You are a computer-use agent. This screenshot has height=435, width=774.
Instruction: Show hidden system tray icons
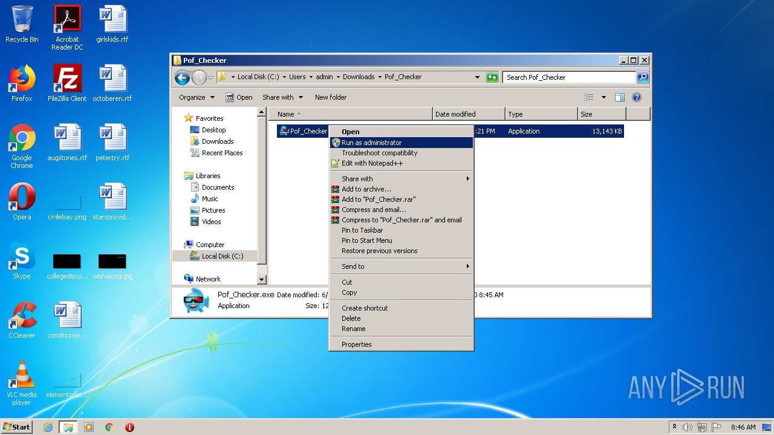point(674,427)
